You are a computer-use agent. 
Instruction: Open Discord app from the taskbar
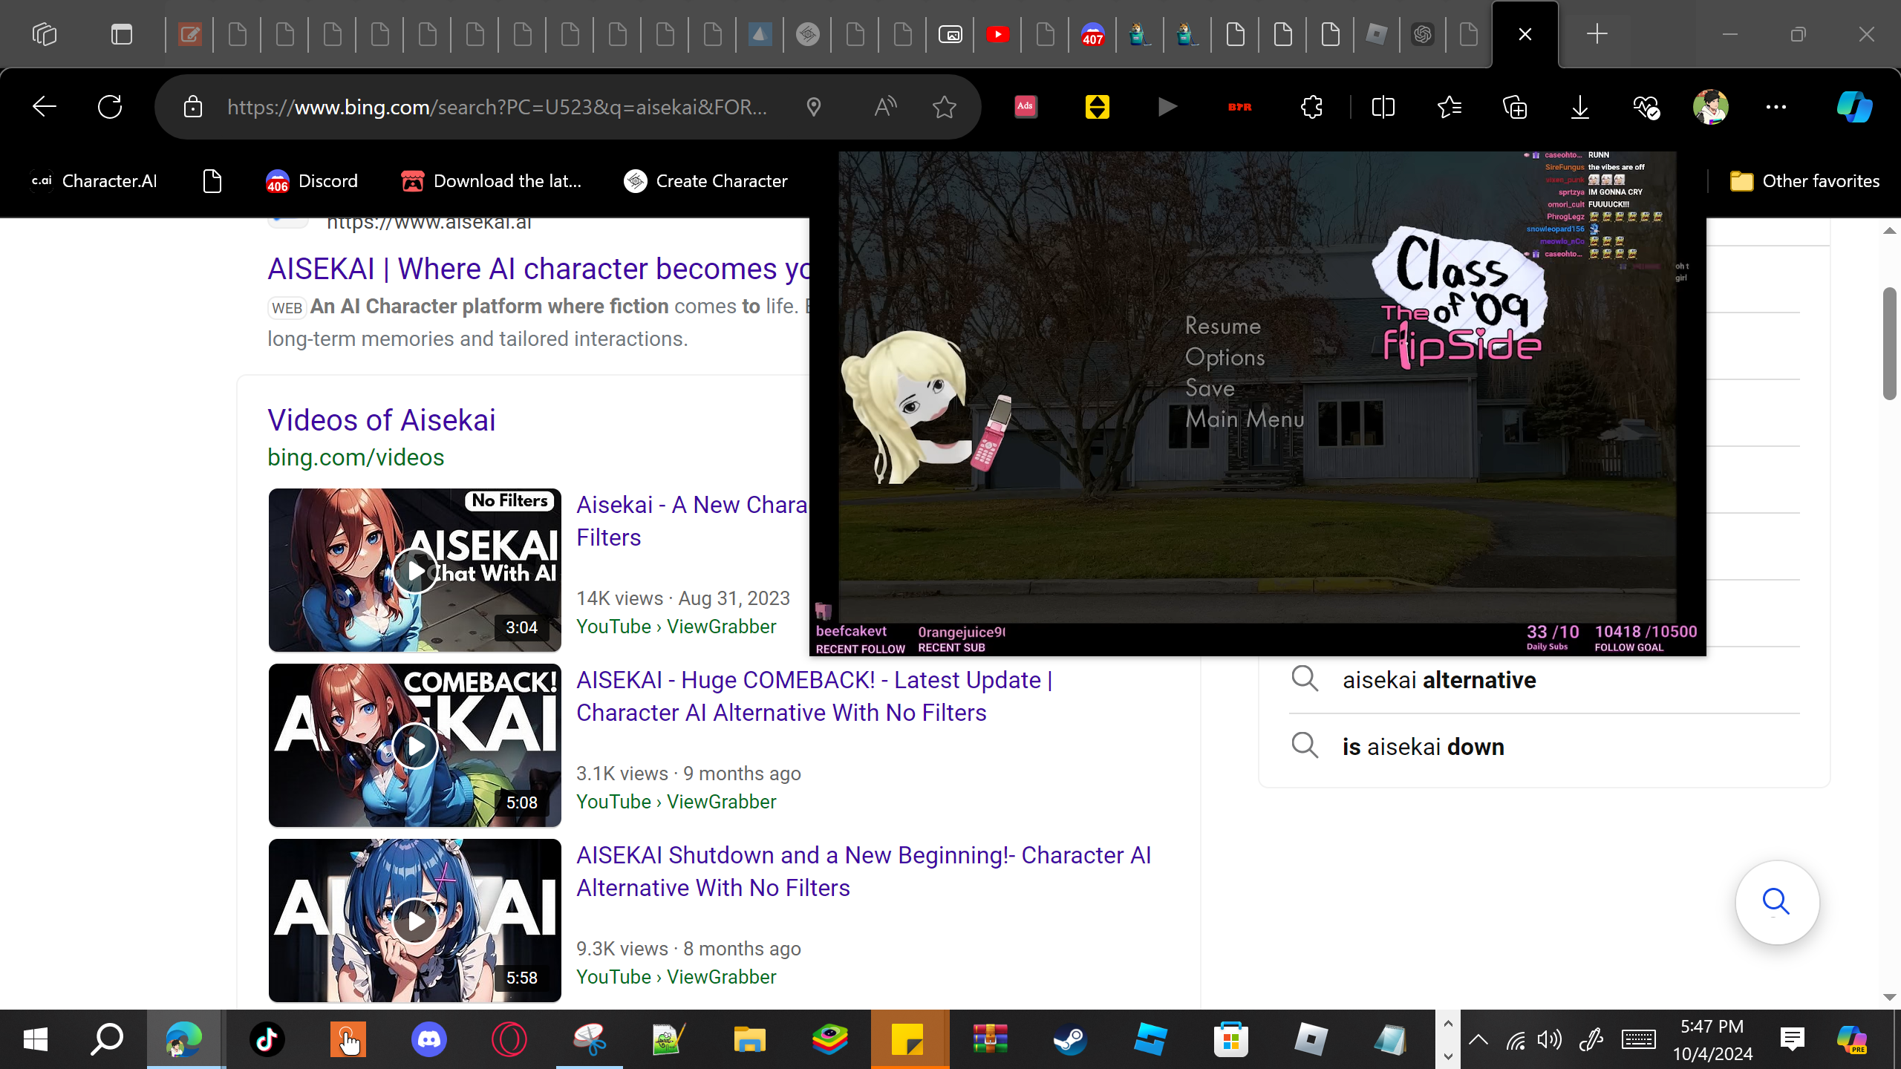click(429, 1039)
